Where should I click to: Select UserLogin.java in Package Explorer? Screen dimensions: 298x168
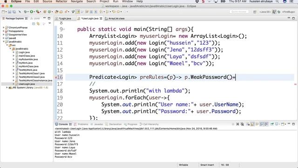coord(27,84)
